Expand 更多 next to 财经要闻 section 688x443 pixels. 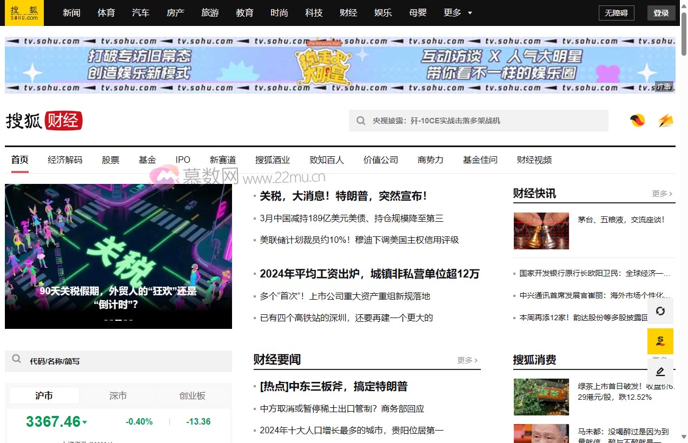click(467, 360)
